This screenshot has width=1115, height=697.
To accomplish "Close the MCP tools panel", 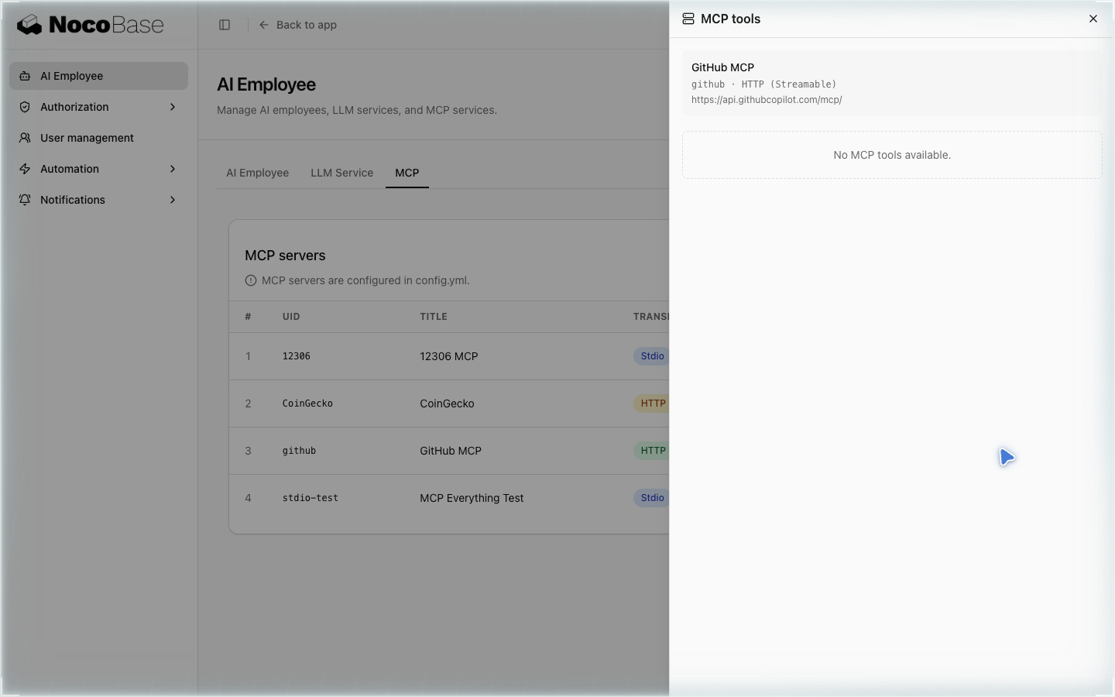I will click(x=1093, y=19).
